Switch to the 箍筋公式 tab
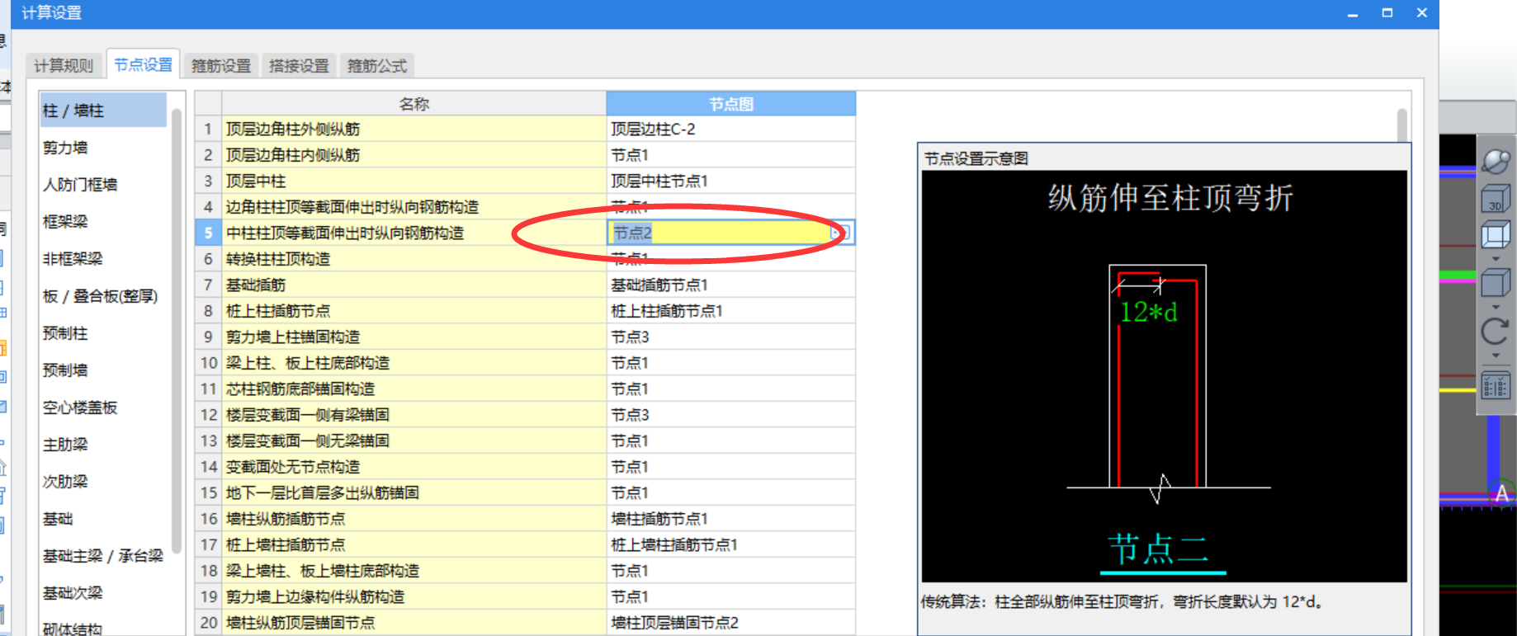 click(377, 66)
